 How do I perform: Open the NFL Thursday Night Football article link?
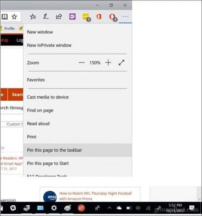95,196
